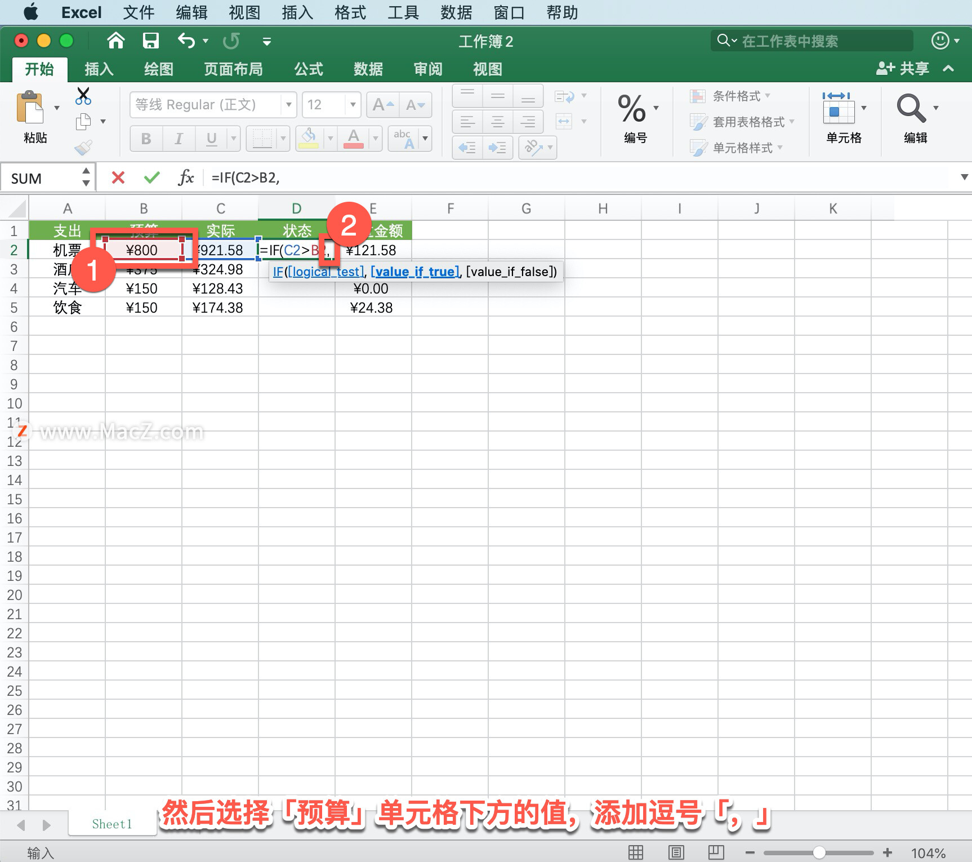Click the smiley feedback icon
972x862 pixels.
[x=940, y=41]
